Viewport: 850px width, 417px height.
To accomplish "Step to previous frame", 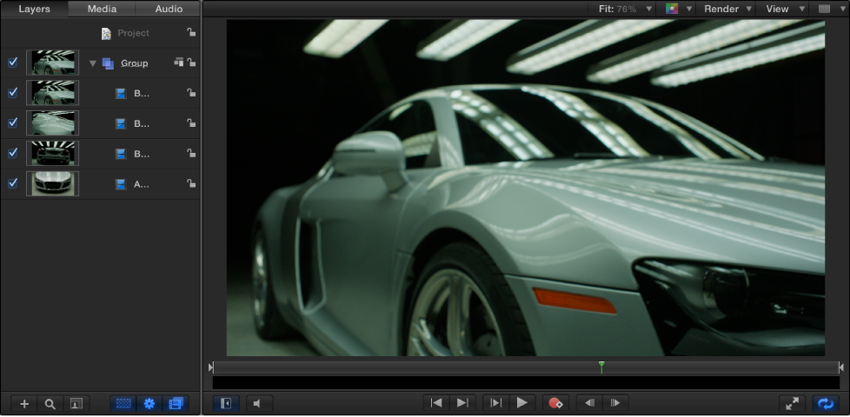I will (589, 403).
